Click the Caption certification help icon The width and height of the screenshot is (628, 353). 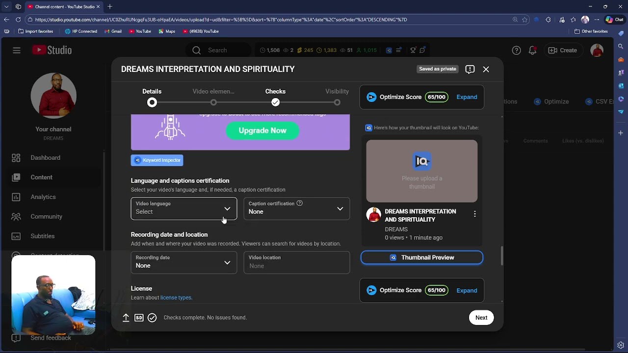point(300,203)
